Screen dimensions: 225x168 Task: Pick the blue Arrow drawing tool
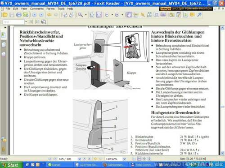[x=199, y=15]
